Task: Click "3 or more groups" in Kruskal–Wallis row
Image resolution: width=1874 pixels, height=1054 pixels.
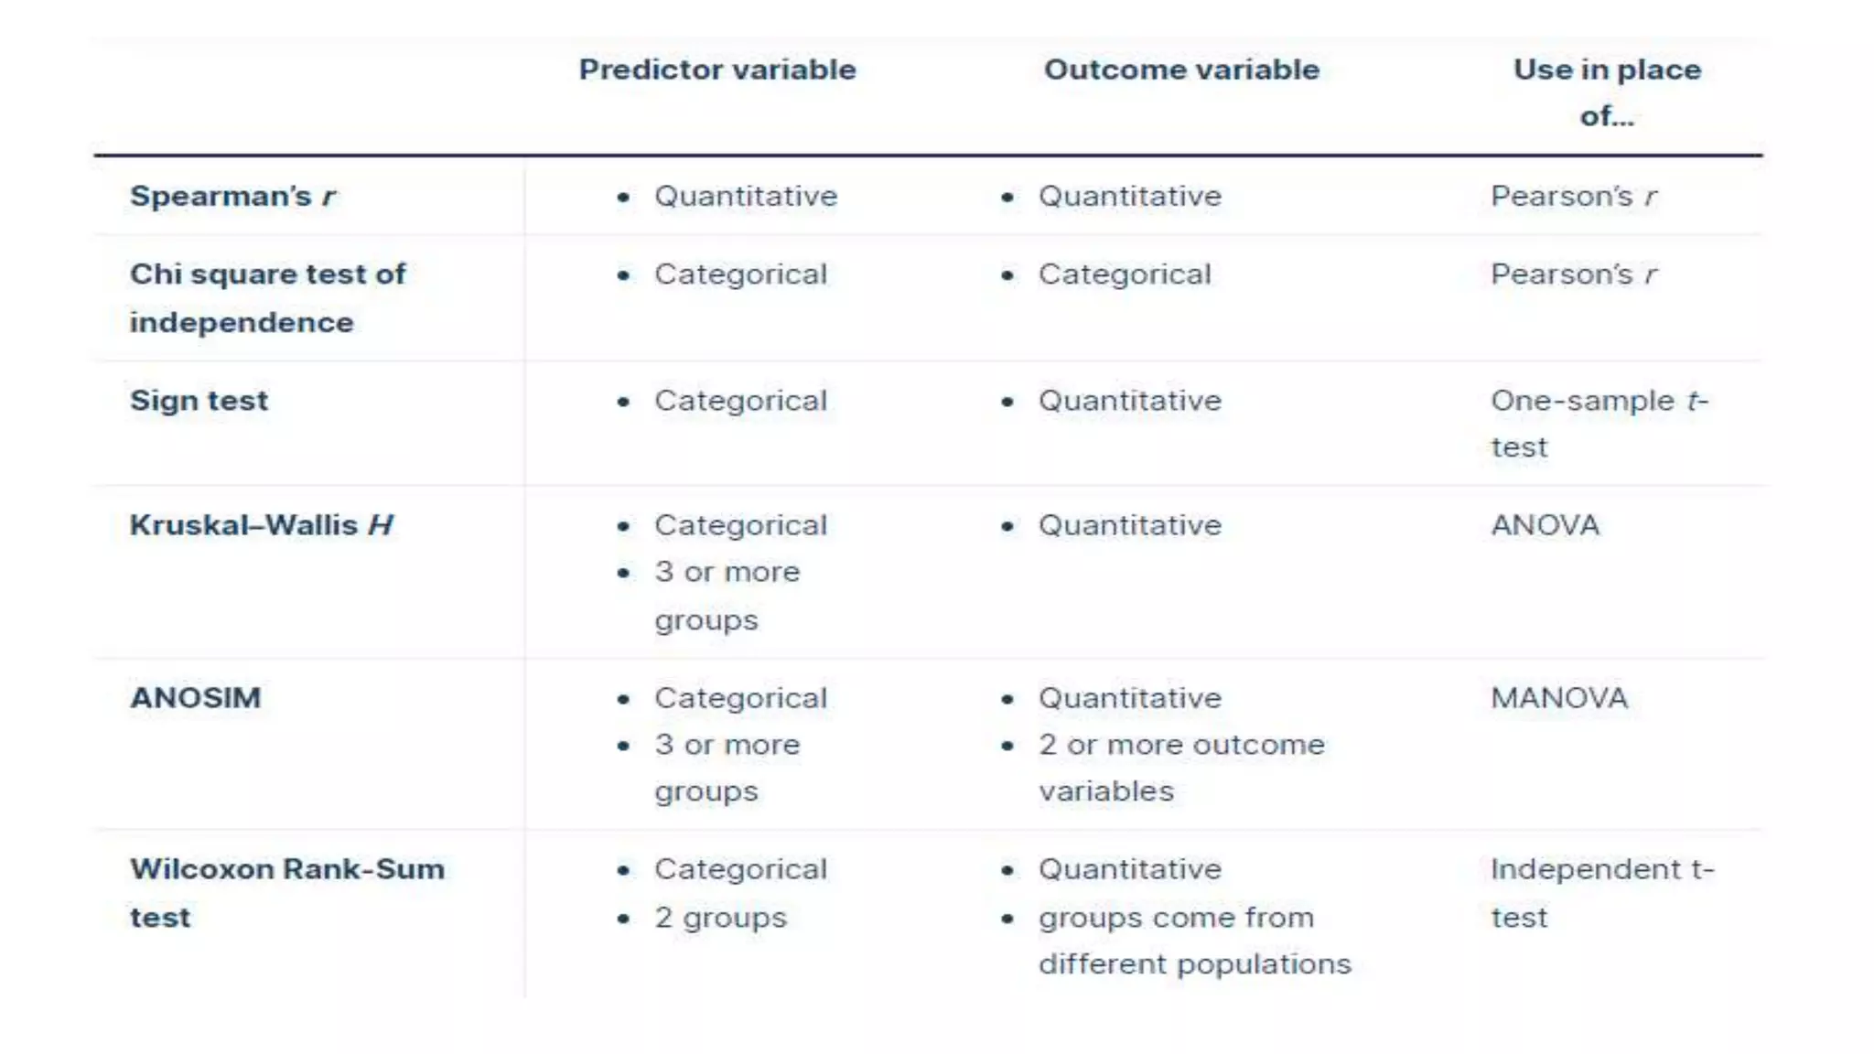Action: 727,596
